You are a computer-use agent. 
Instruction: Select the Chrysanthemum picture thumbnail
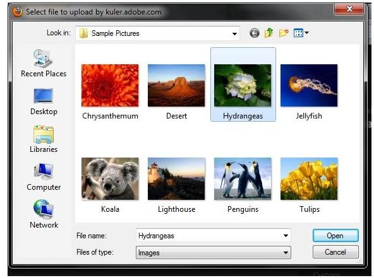click(x=110, y=85)
